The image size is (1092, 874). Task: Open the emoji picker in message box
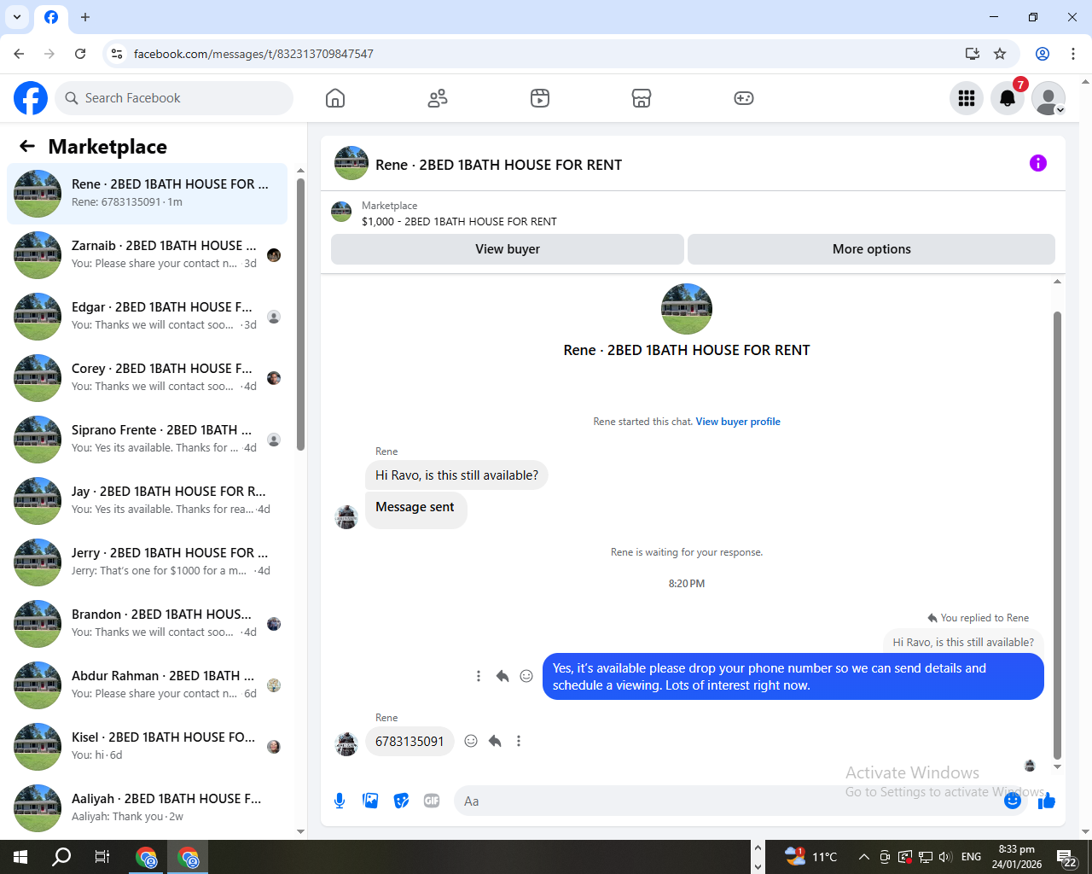click(x=1013, y=801)
